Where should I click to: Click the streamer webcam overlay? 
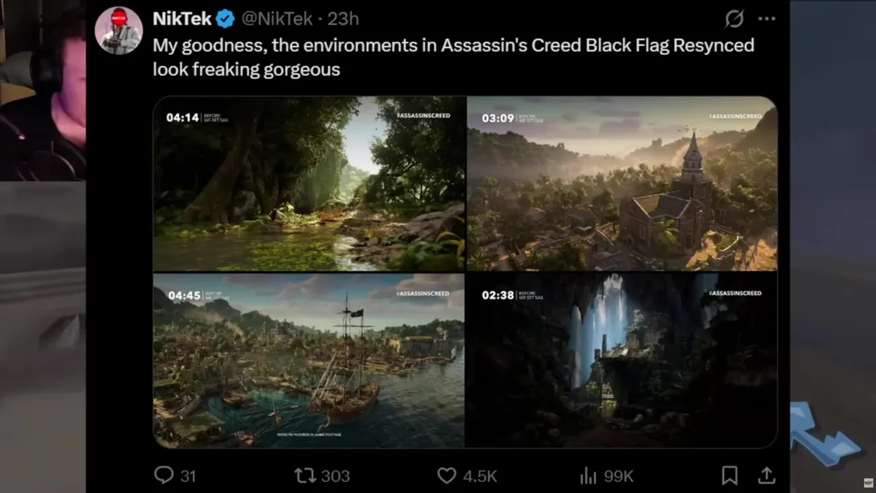tap(42, 89)
